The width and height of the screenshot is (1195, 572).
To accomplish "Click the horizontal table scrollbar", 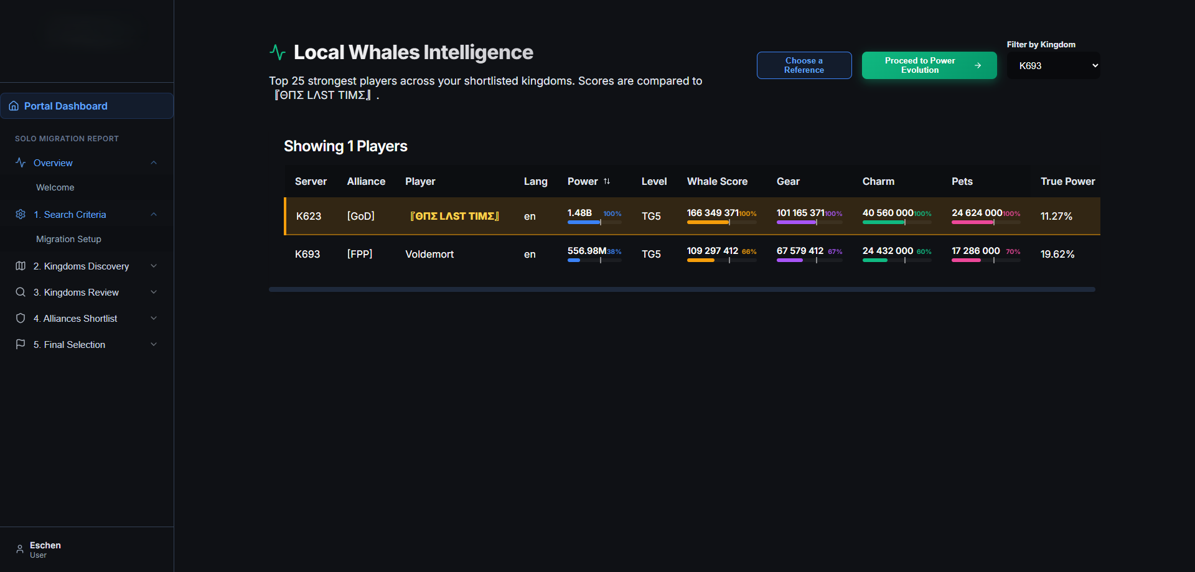I will pos(682,289).
